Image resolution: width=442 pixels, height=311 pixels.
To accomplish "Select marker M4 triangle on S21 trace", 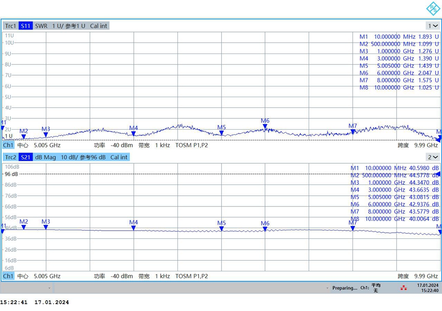I will (133, 228).
